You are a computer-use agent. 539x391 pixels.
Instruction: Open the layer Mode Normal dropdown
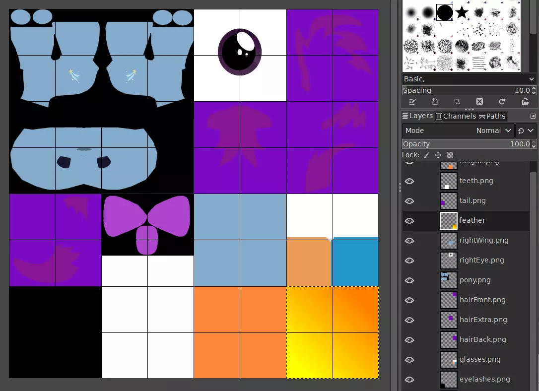pos(458,130)
